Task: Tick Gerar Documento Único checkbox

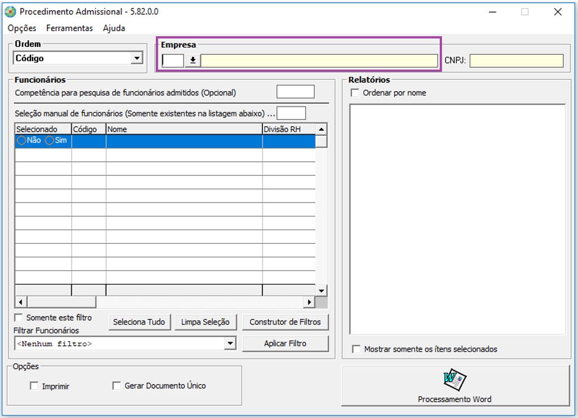Action: pyautogui.click(x=117, y=386)
